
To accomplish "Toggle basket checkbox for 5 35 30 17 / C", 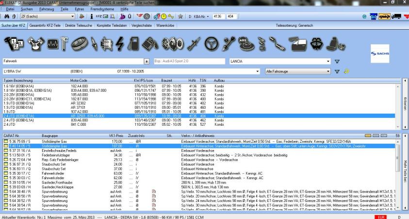I will (6, 173).
